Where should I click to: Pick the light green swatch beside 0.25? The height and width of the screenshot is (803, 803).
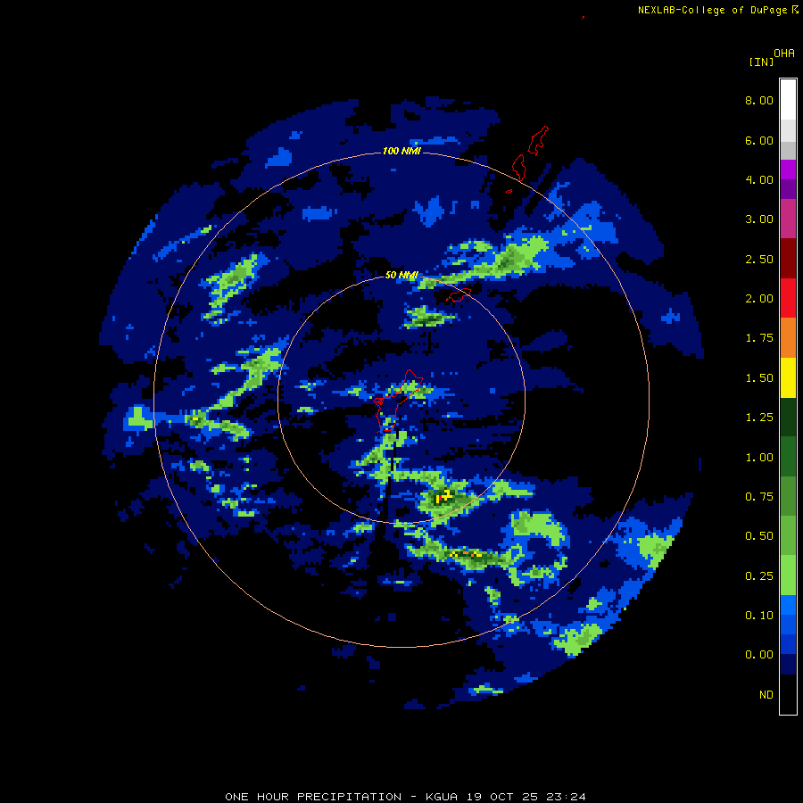(x=788, y=575)
